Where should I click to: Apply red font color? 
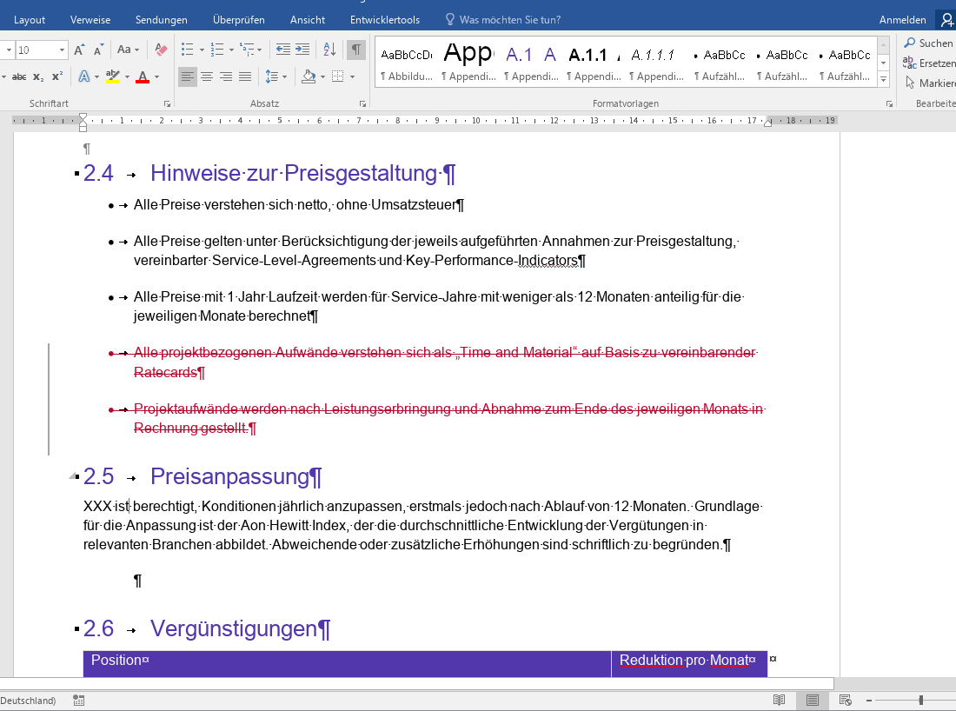pyautogui.click(x=143, y=76)
